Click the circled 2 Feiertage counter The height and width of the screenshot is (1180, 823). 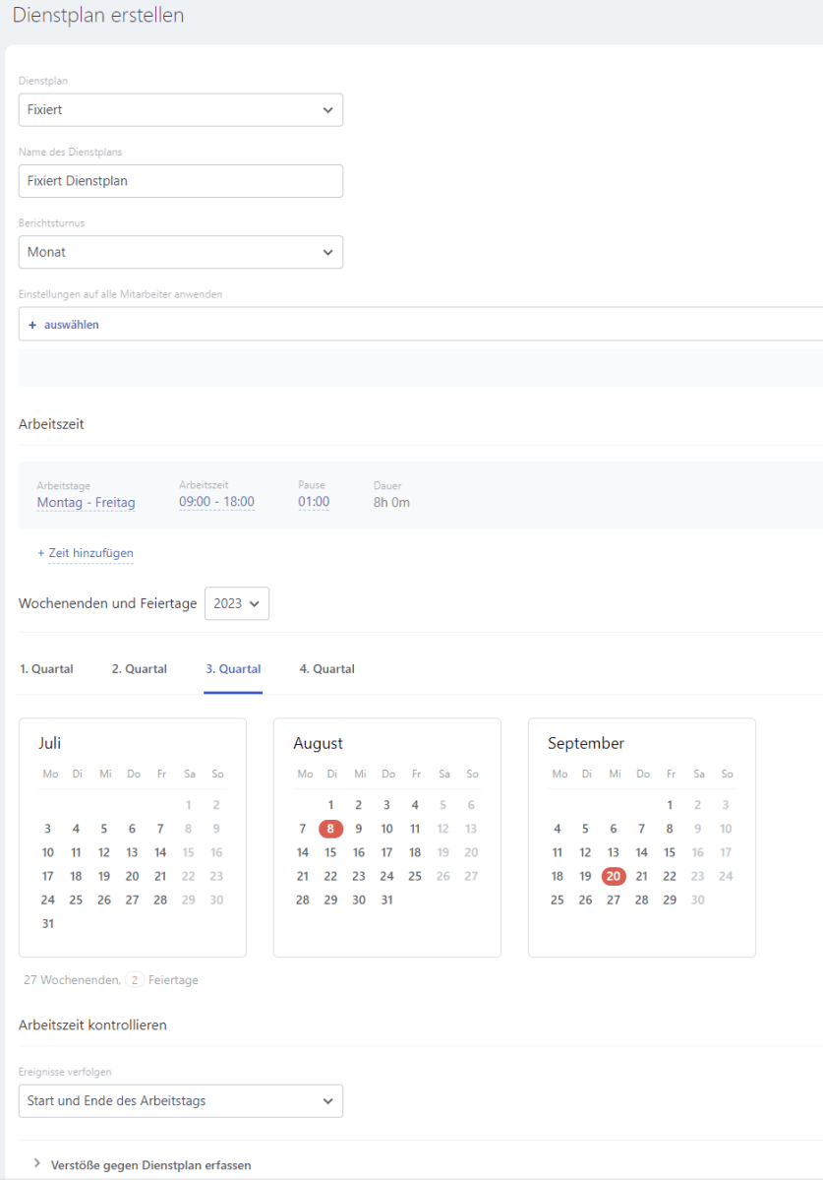[x=134, y=980]
